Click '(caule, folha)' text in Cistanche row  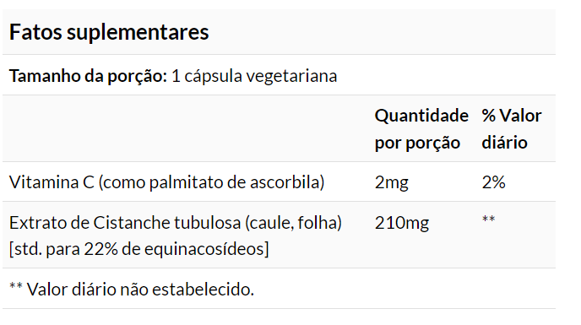(x=294, y=223)
